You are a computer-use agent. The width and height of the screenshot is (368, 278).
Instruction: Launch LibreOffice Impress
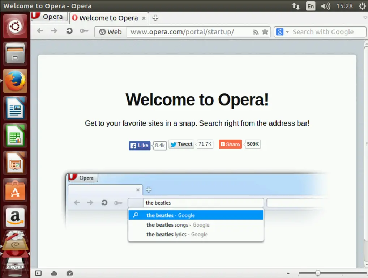(15, 163)
